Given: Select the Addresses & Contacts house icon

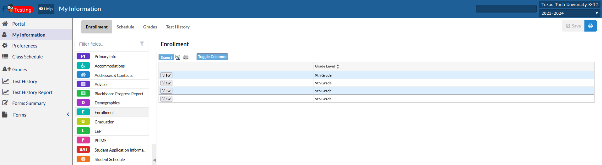Looking at the screenshot, I should click(83, 75).
